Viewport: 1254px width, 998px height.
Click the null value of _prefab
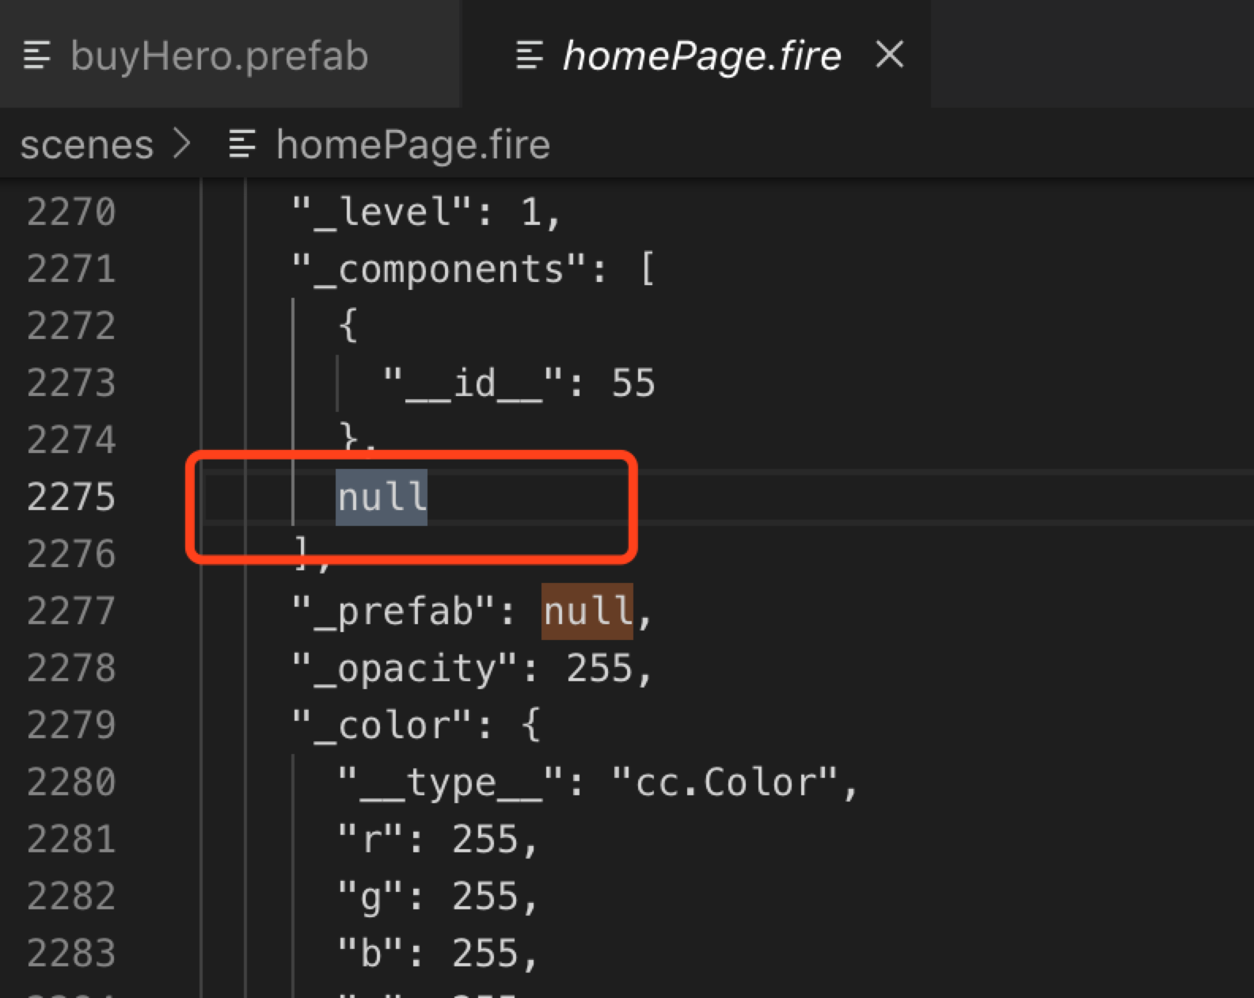587,611
